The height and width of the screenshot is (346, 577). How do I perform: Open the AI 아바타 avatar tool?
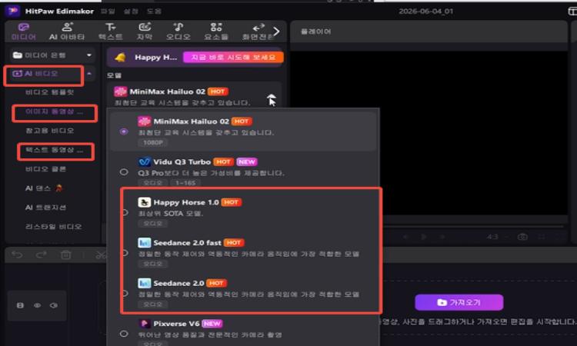[x=67, y=32]
